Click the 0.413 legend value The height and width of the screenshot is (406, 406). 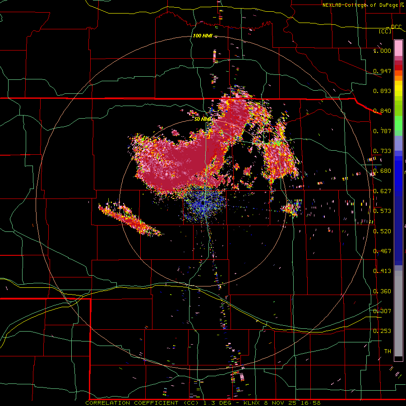click(382, 271)
